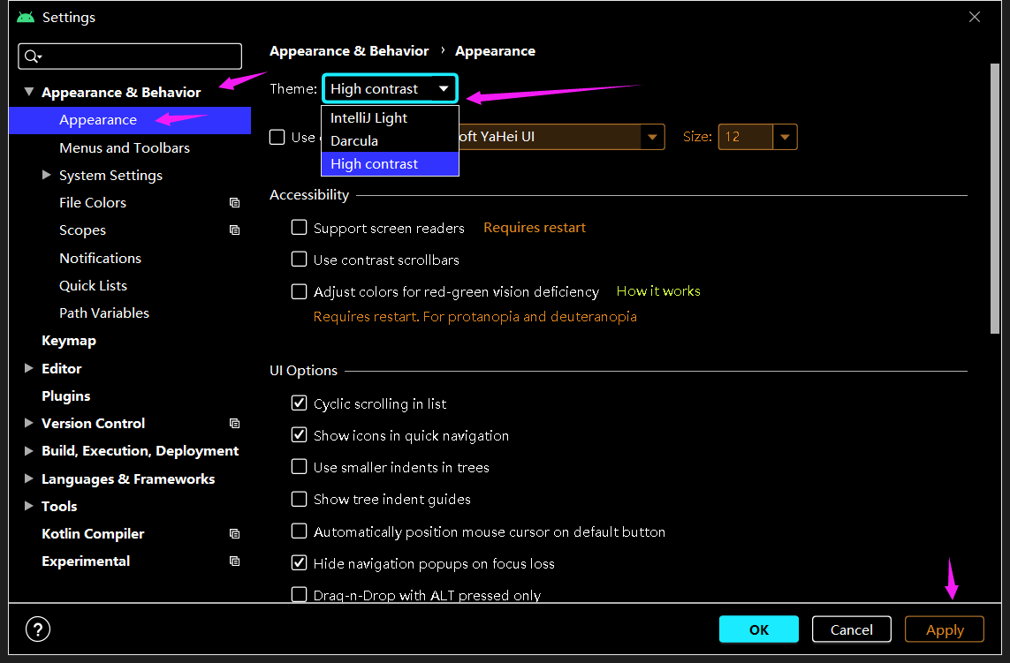The height and width of the screenshot is (663, 1010).
Task: Uncheck Show icons in quick navigation
Action: [299, 435]
